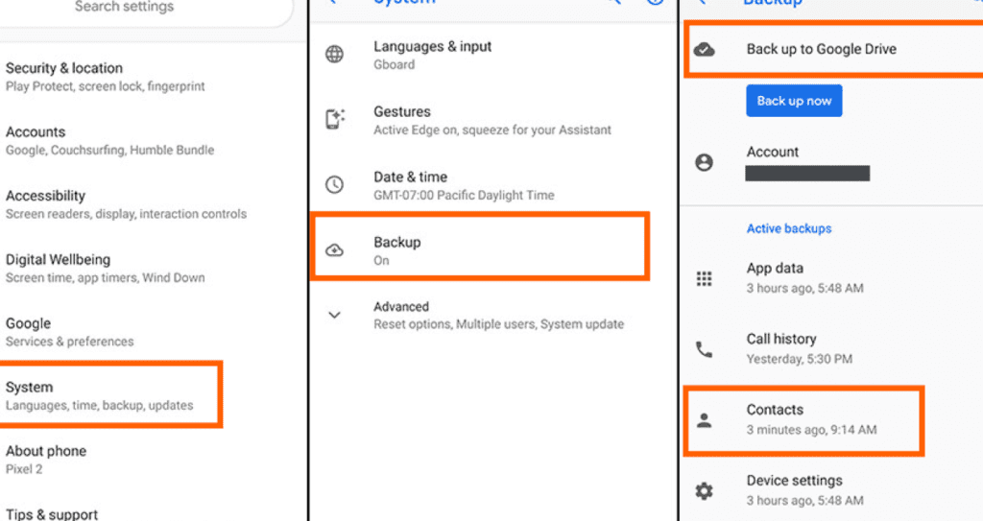Click the cloud checkmark icon for Google Drive backup
The height and width of the screenshot is (521, 983).
pyautogui.click(x=704, y=50)
